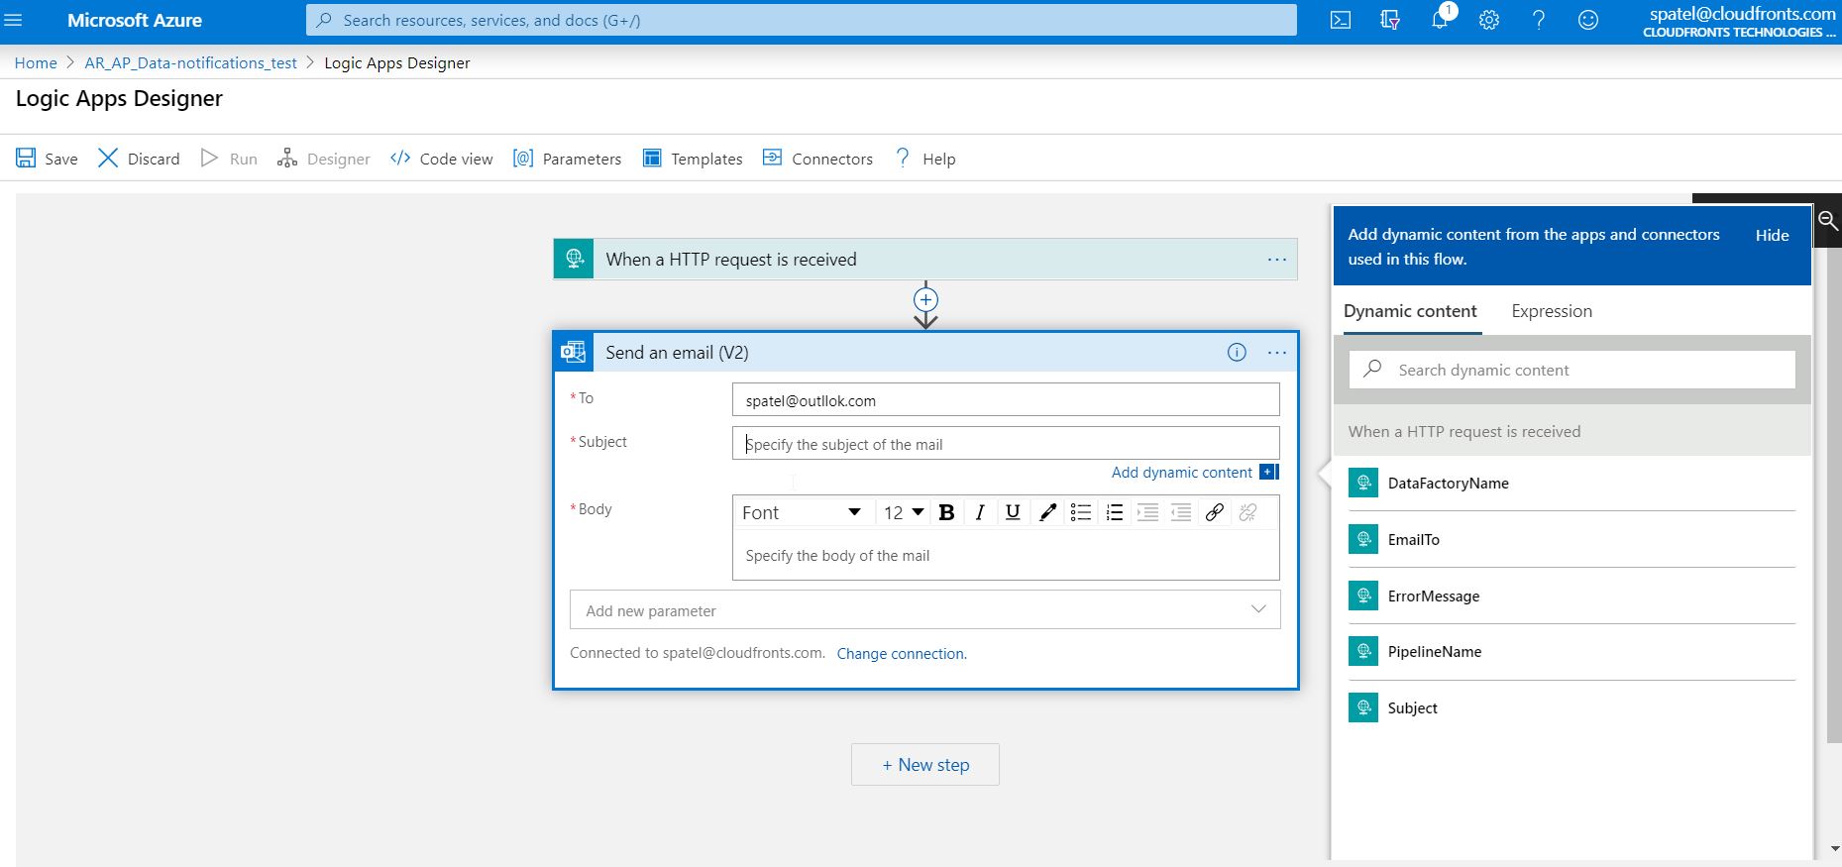
Task: Focus the Azure resources search bar
Action: click(x=802, y=20)
